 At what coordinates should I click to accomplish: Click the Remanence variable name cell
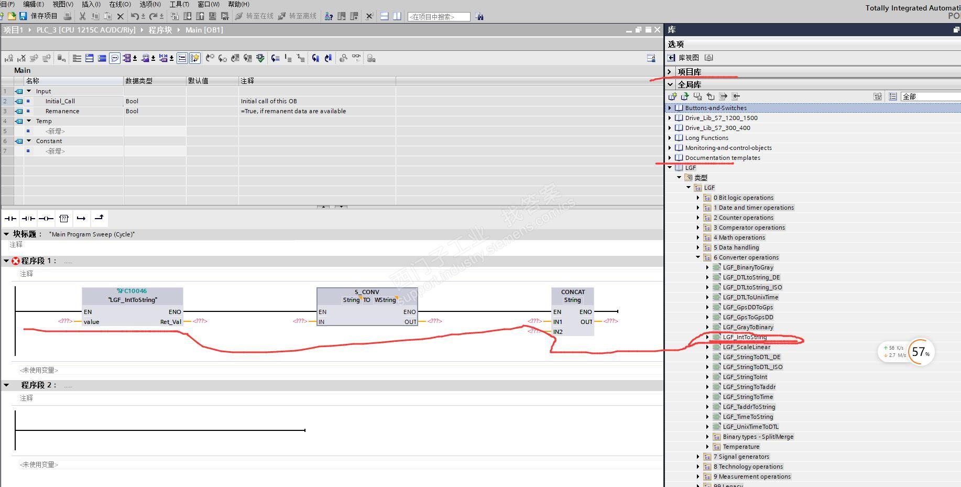point(62,111)
